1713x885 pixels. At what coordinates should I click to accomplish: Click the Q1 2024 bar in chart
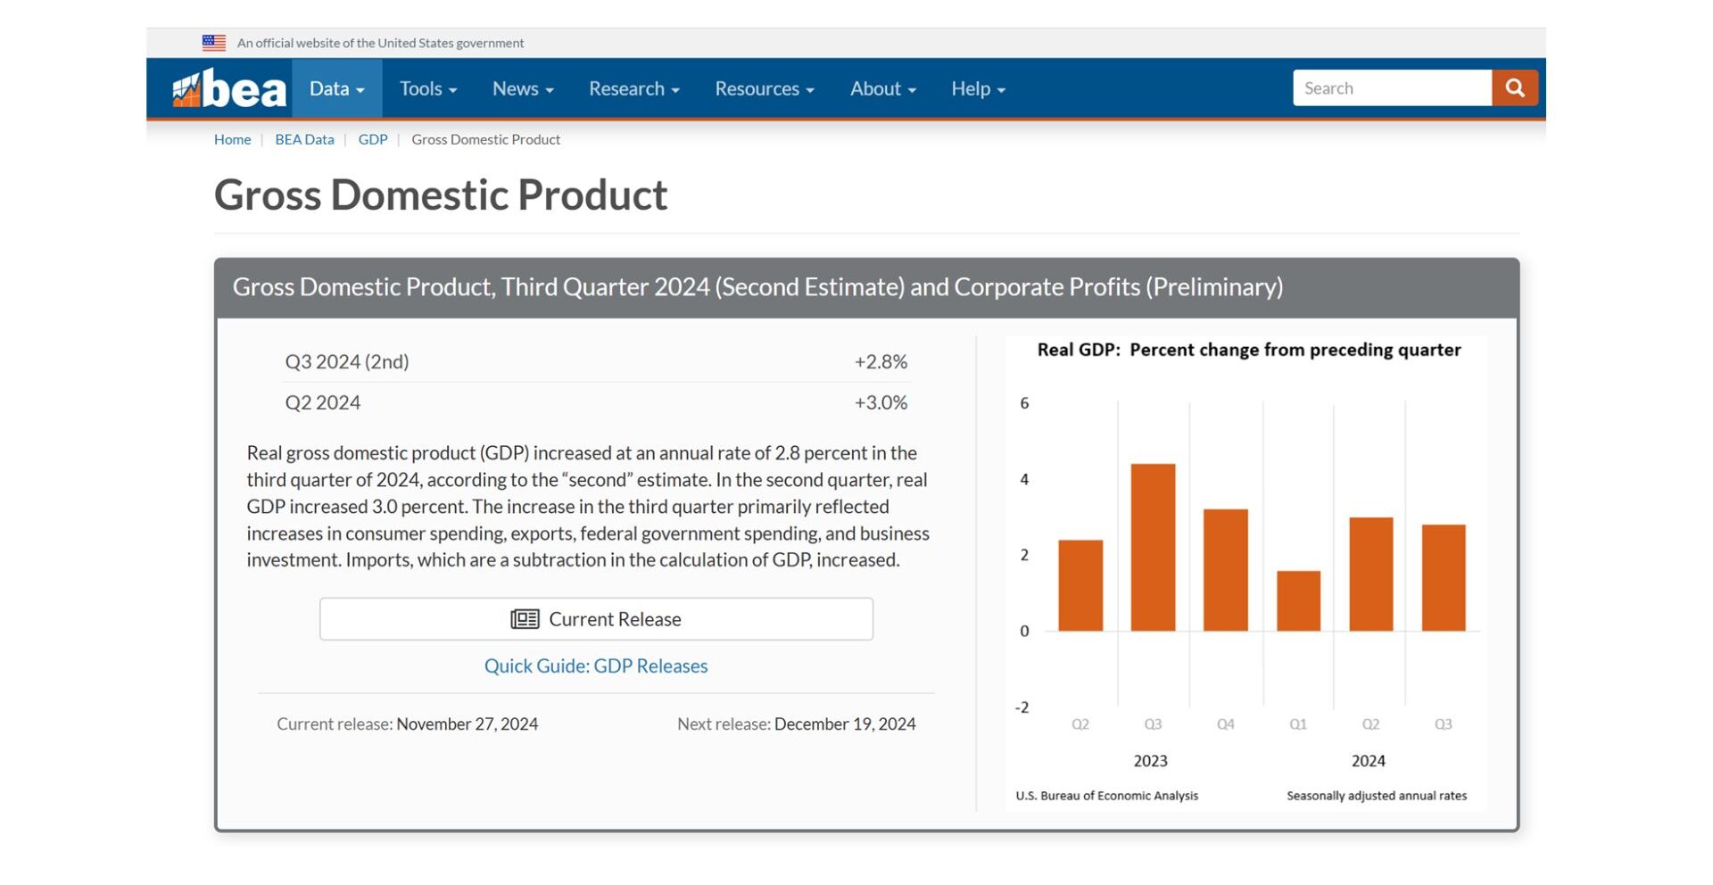(1298, 600)
